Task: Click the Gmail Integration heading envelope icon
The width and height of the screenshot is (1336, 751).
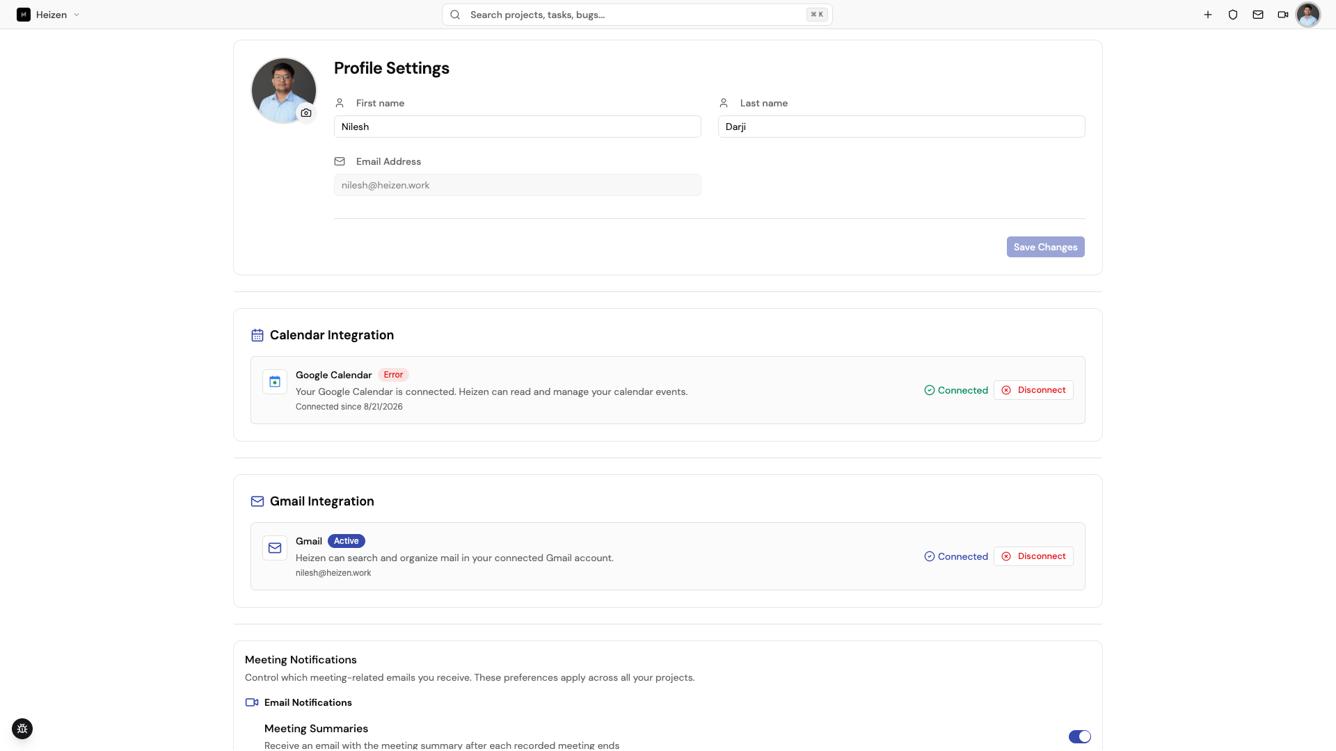Action: pyautogui.click(x=257, y=501)
